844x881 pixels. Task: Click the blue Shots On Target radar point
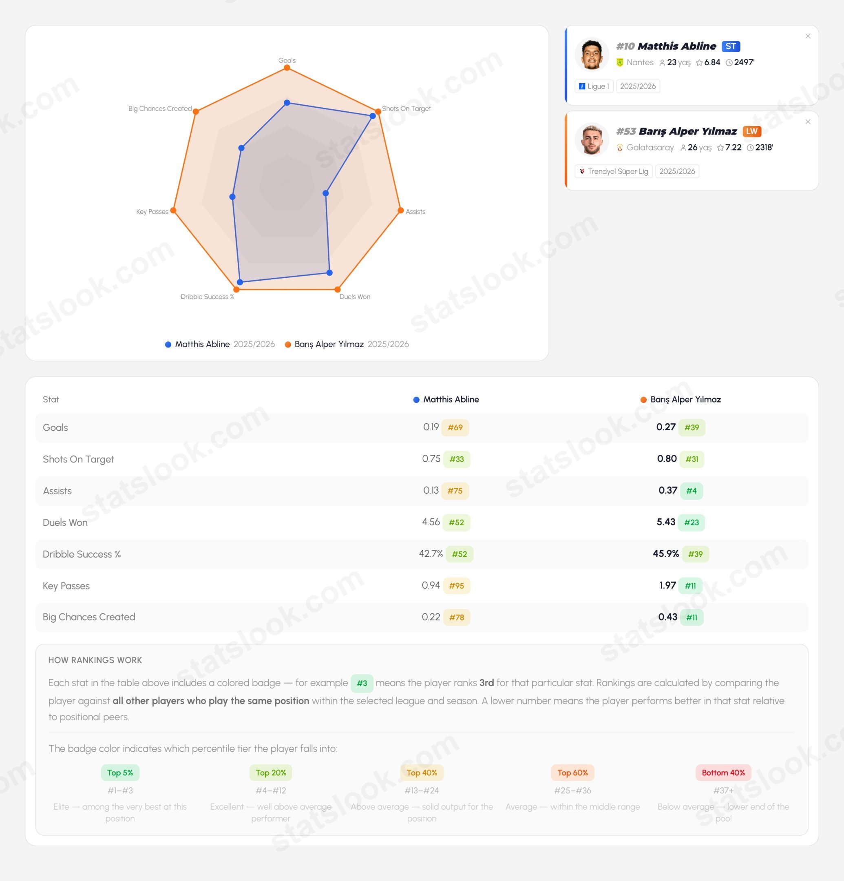373,116
